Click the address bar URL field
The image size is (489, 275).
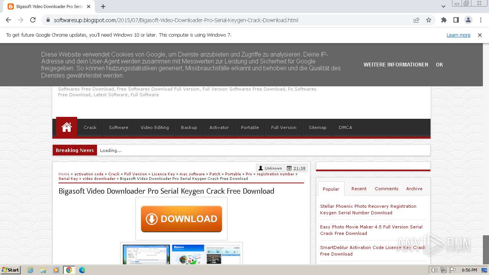[x=229, y=20]
